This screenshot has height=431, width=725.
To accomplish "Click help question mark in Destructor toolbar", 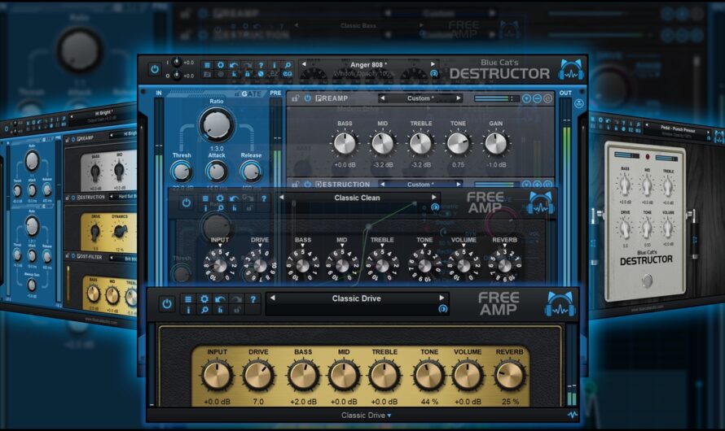I will pyautogui.click(x=261, y=65).
